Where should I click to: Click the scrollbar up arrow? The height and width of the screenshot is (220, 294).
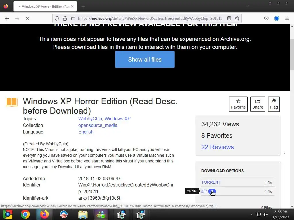(x=292, y=26)
